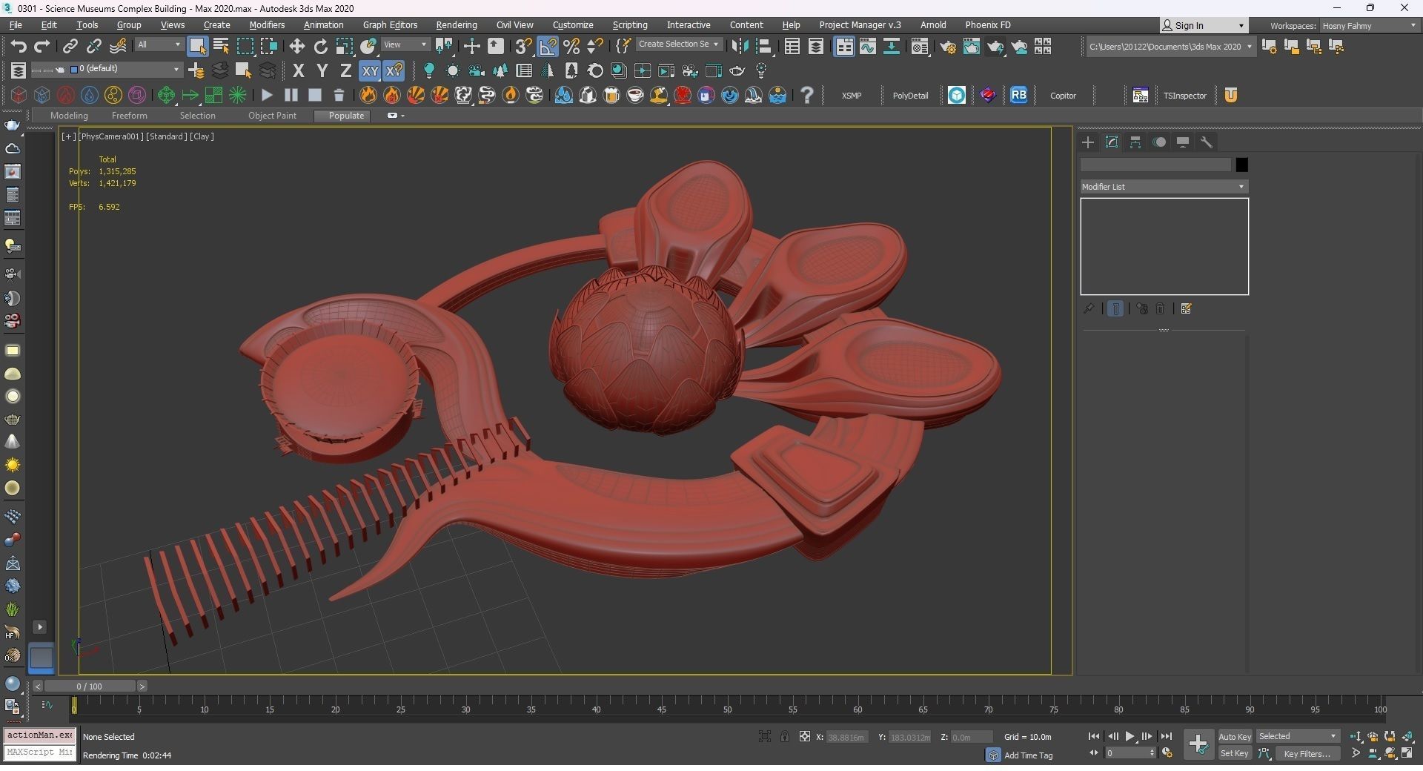Click the Remove modifier trash icon

tap(1161, 308)
